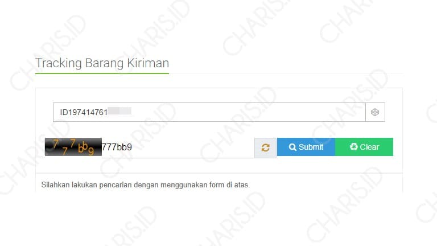Click the magnifier icon on the Submit button
The height and width of the screenshot is (246, 437).
pyautogui.click(x=292, y=147)
